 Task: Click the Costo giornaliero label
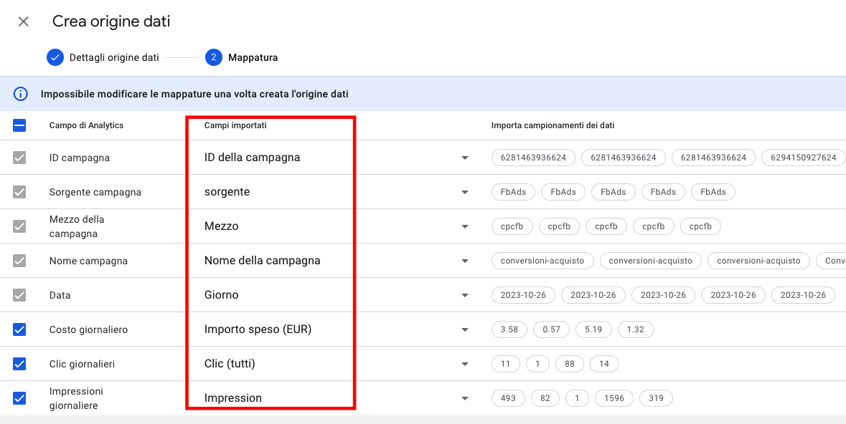tap(88, 329)
